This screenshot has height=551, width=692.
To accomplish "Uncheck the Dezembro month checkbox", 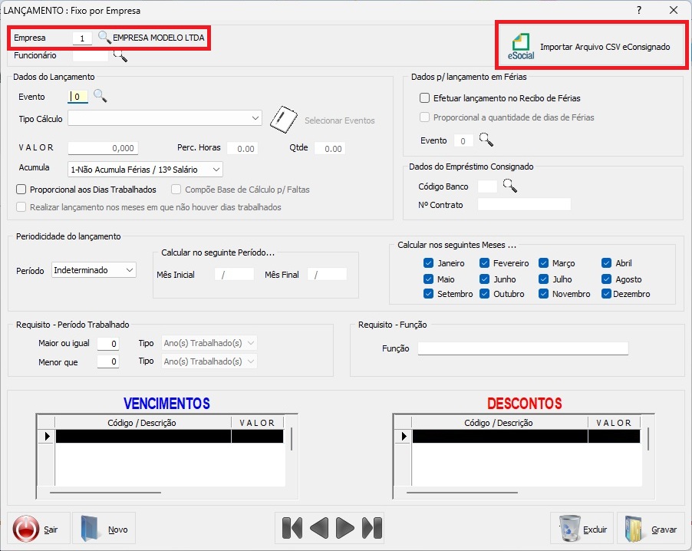I will (x=608, y=294).
